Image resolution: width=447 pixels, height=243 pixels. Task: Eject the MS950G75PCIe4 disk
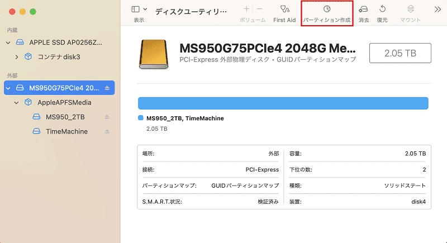tap(107, 88)
